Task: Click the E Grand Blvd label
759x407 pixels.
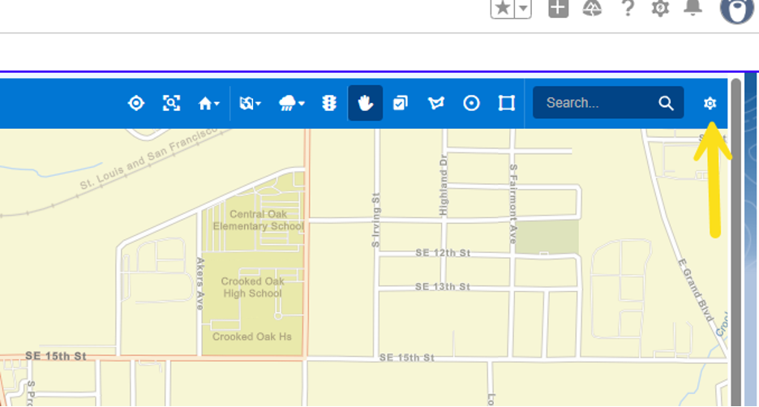Action: 696,290
